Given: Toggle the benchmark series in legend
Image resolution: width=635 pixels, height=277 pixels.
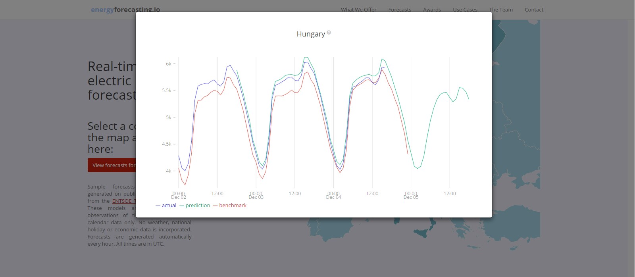Looking at the screenshot, I should 230,206.
